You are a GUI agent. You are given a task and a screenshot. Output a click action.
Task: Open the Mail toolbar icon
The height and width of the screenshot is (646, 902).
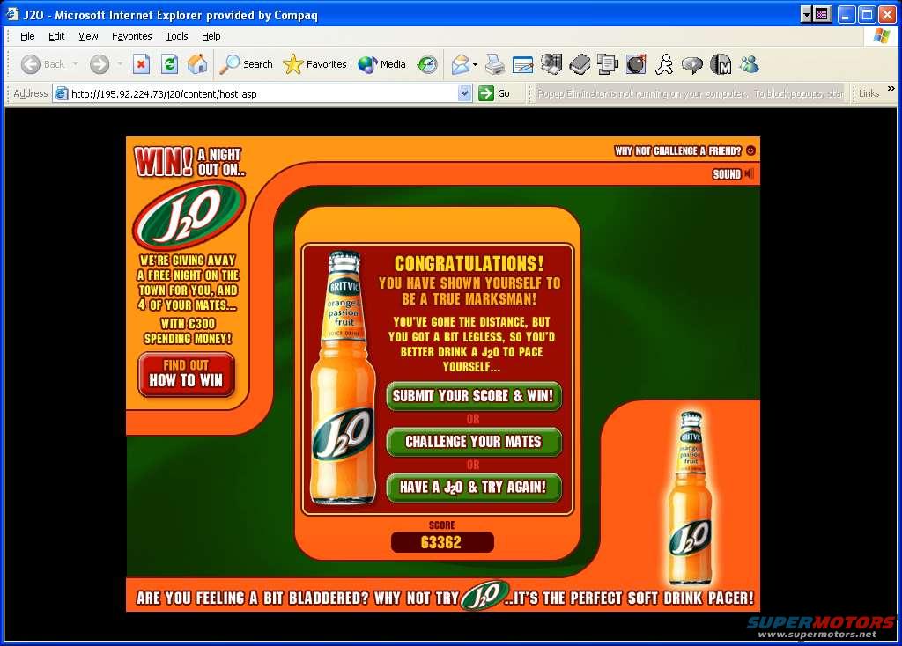coord(460,64)
